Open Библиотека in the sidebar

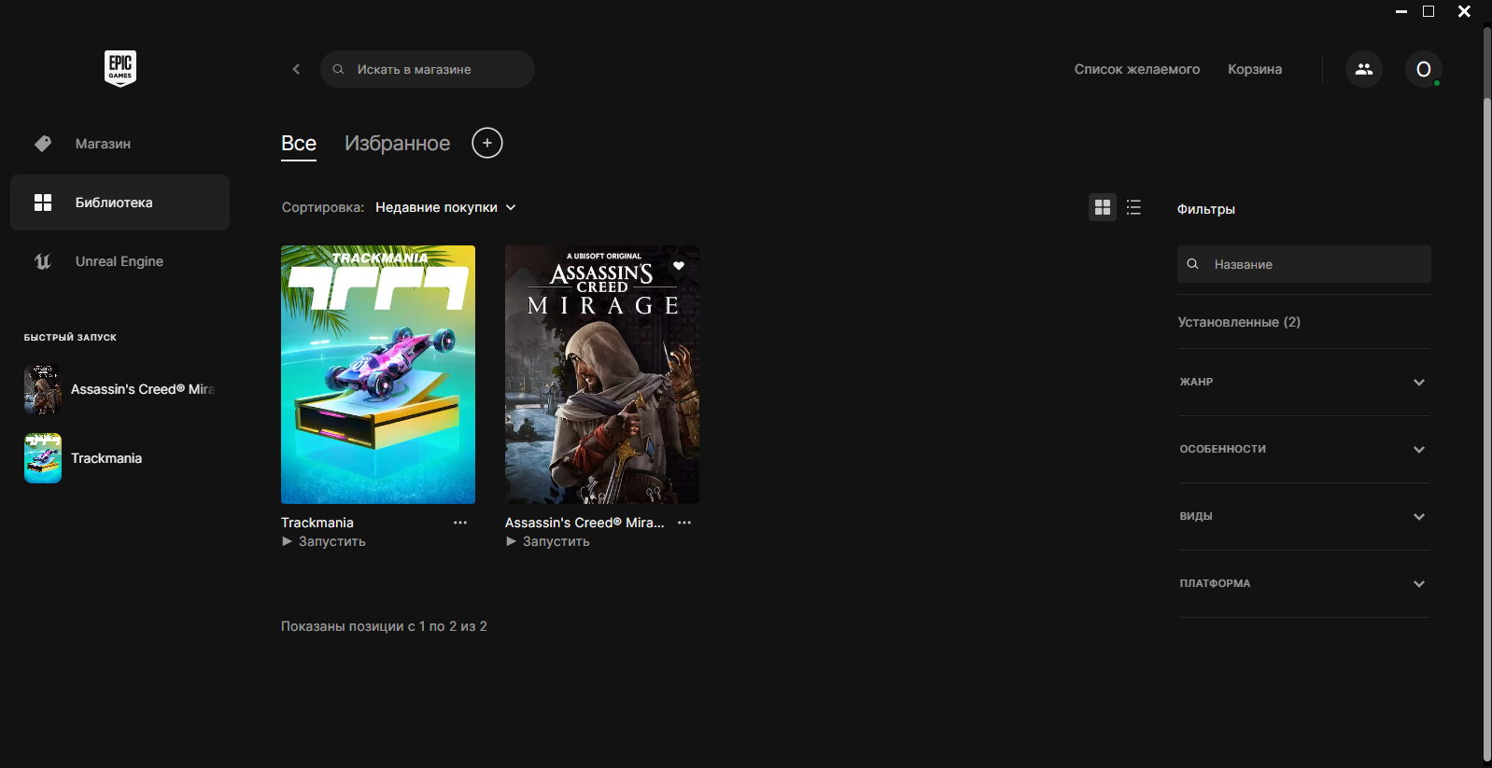pyautogui.click(x=120, y=202)
